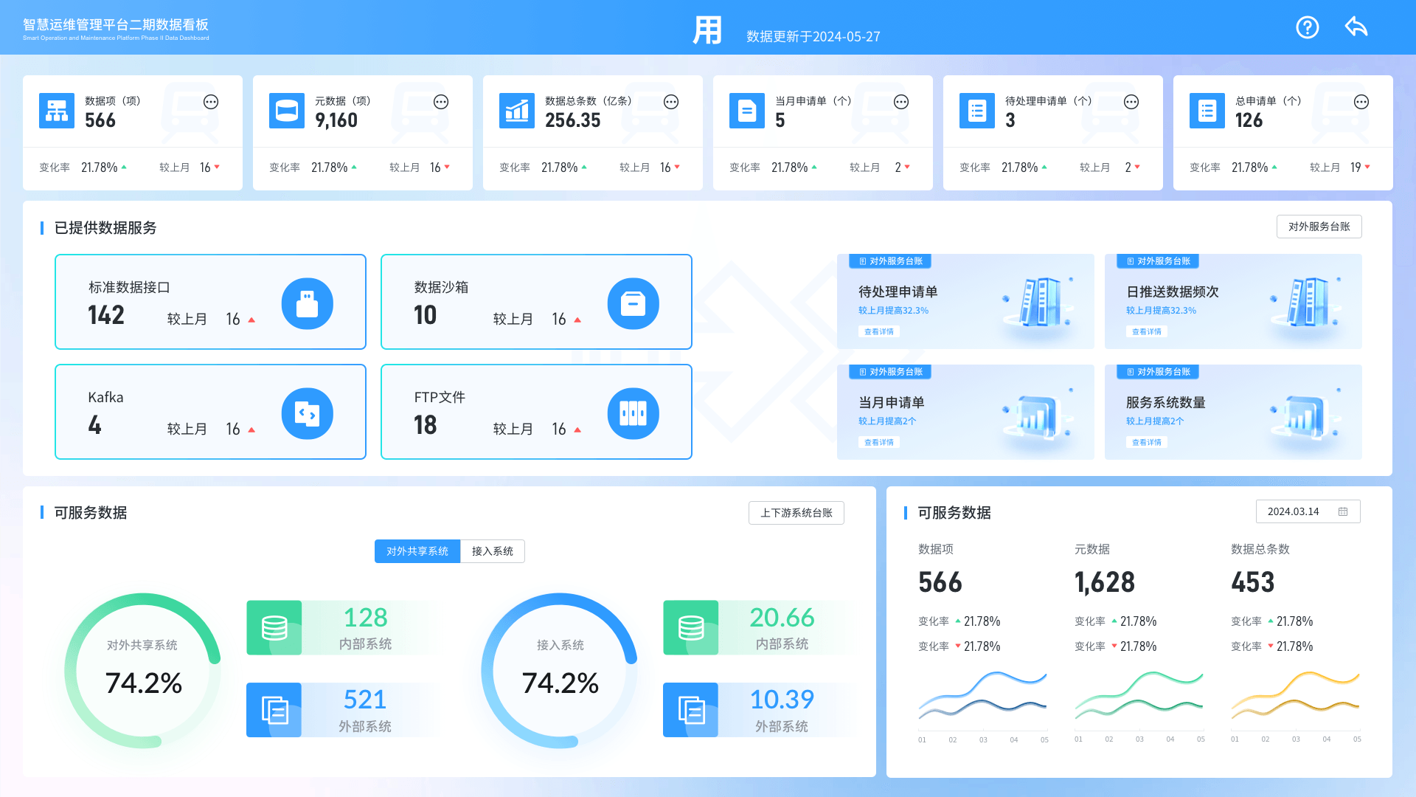Click the 标准数据接口 round plug icon
The width and height of the screenshot is (1416, 797).
click(x=308, y=303)
